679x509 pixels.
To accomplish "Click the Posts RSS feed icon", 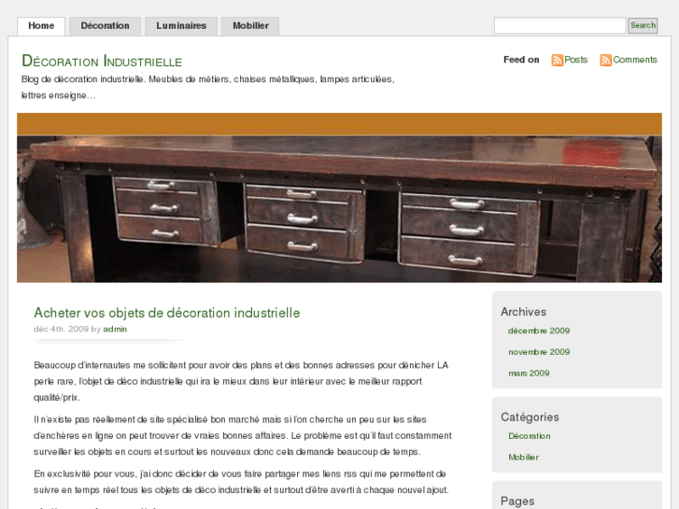I will click(x=557, y=60).
